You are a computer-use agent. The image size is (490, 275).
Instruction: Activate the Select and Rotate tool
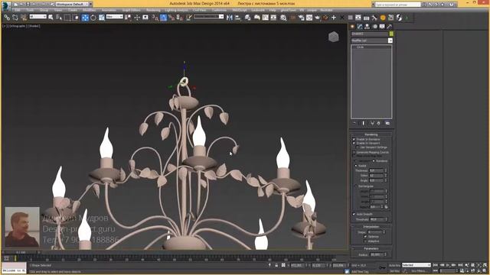[93, 18]
